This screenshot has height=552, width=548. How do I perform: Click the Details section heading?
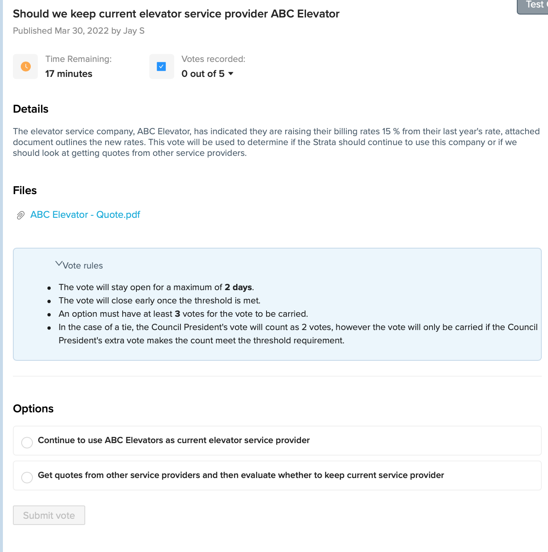point(31,109)
